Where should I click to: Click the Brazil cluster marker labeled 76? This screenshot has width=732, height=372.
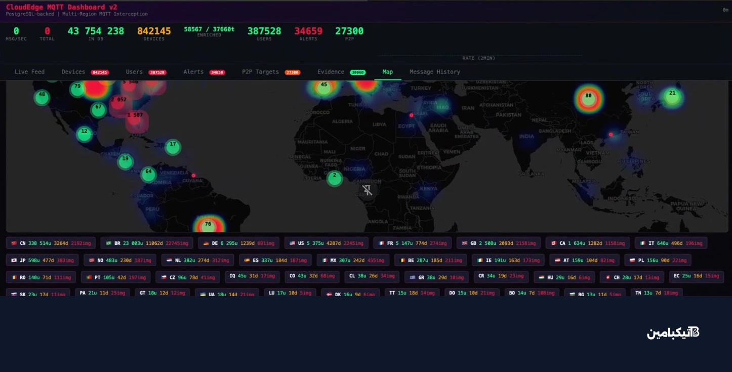coord(208,226)
